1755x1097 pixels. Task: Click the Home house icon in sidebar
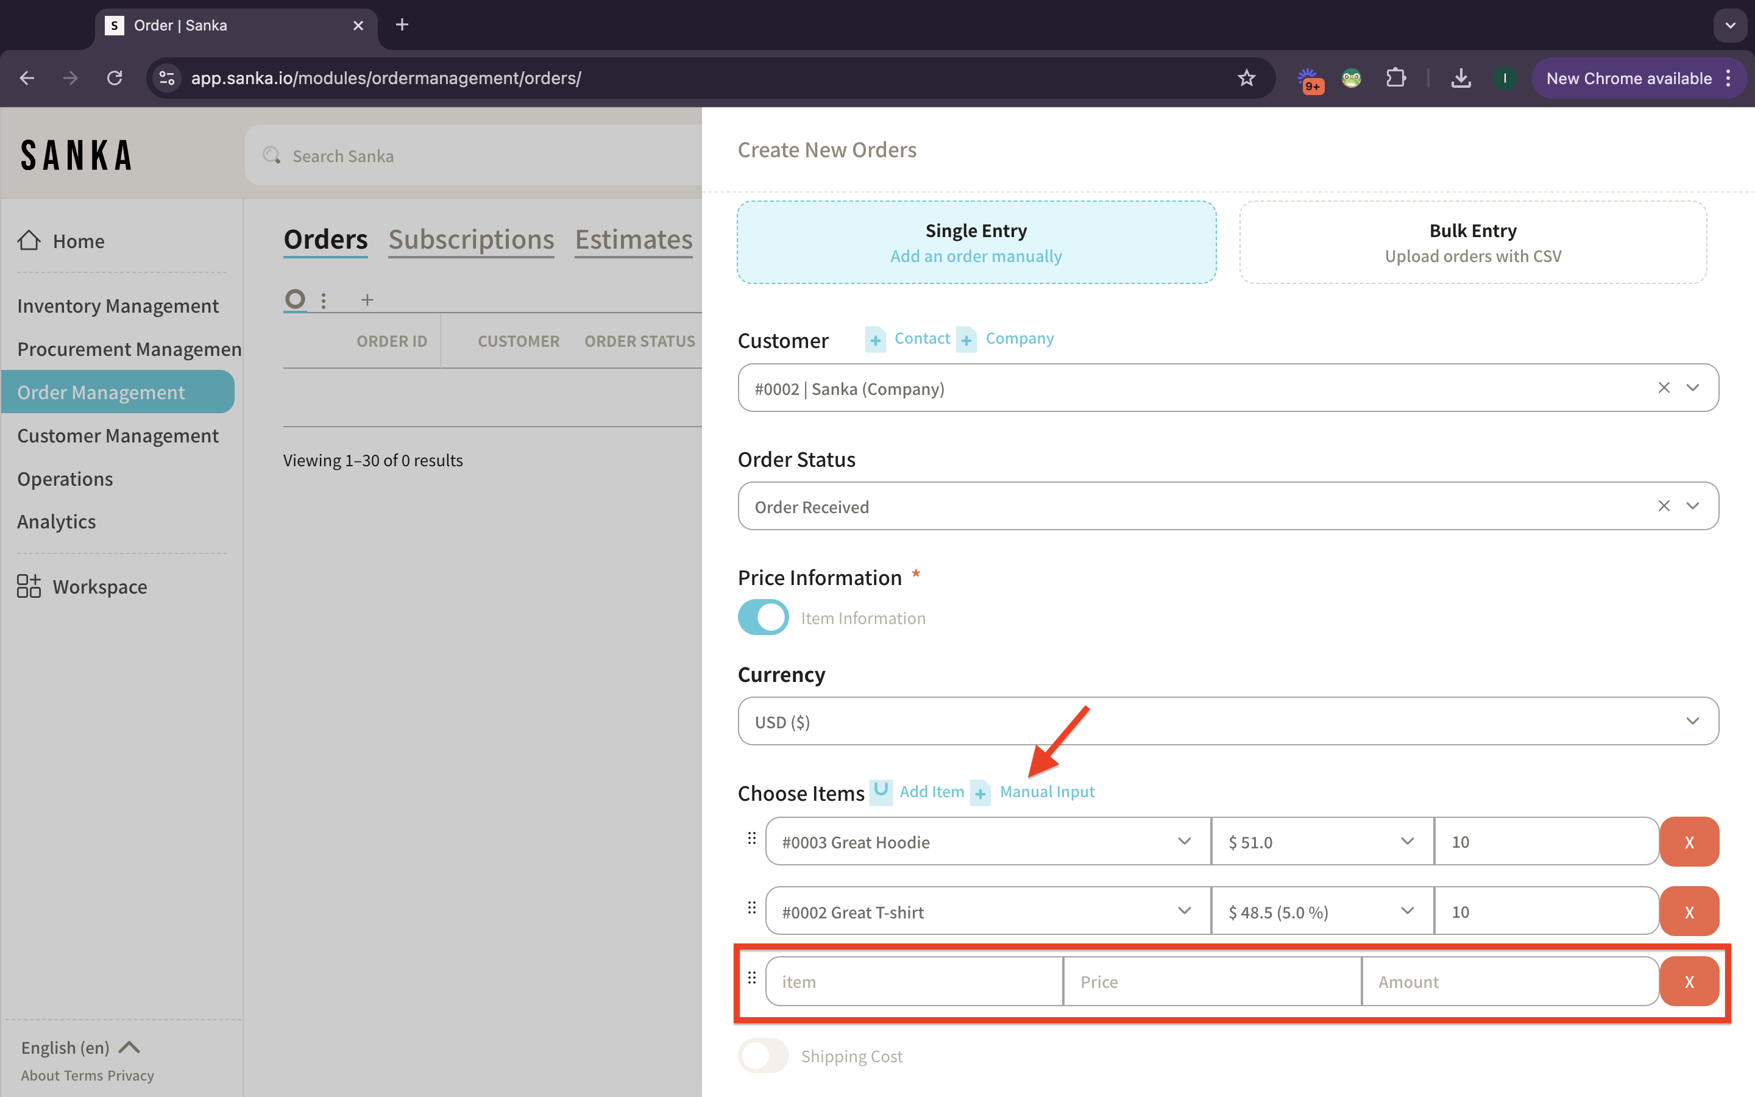coord(29,241)
